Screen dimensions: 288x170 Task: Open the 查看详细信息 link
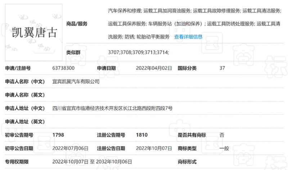tap(188, 37)
